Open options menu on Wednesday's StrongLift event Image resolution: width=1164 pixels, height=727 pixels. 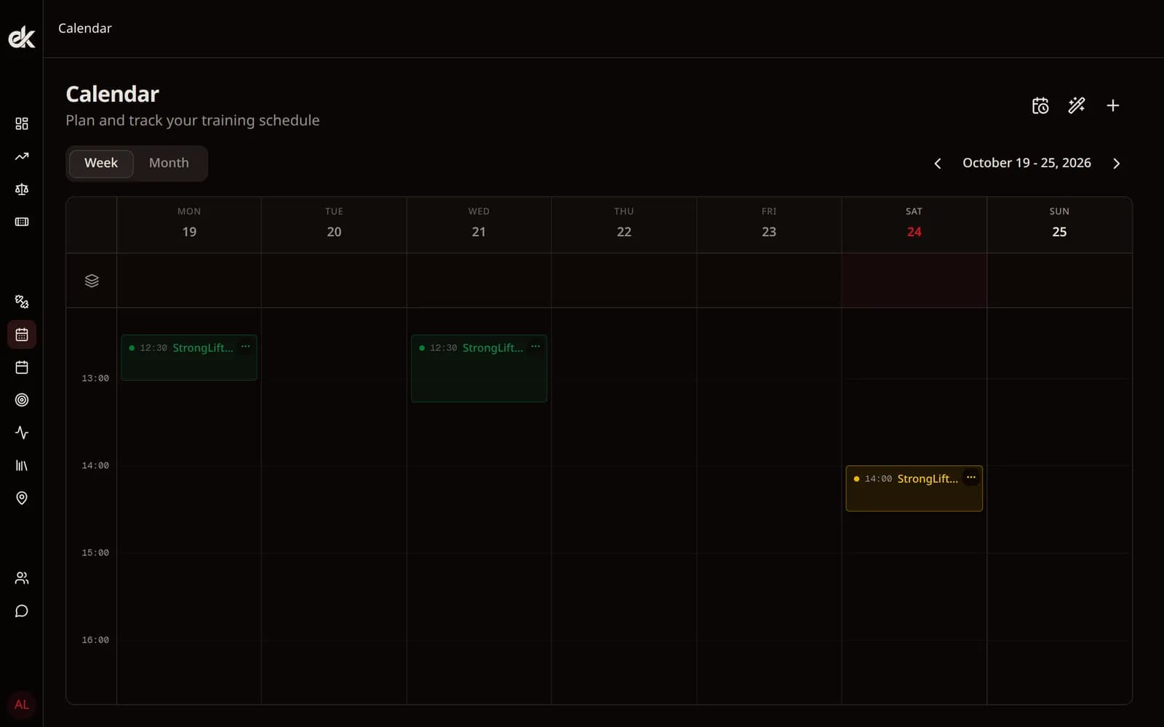(x=535, y=347)
